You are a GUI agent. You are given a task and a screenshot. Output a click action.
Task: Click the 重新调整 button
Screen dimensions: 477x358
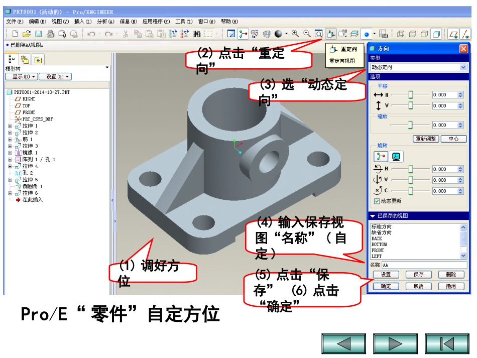tap(426, 139)
